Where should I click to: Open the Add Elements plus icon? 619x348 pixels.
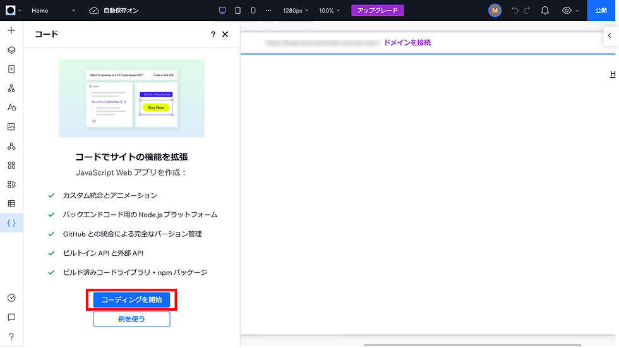click(x=11, y=30)
